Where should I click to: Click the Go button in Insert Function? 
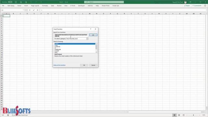93,35
